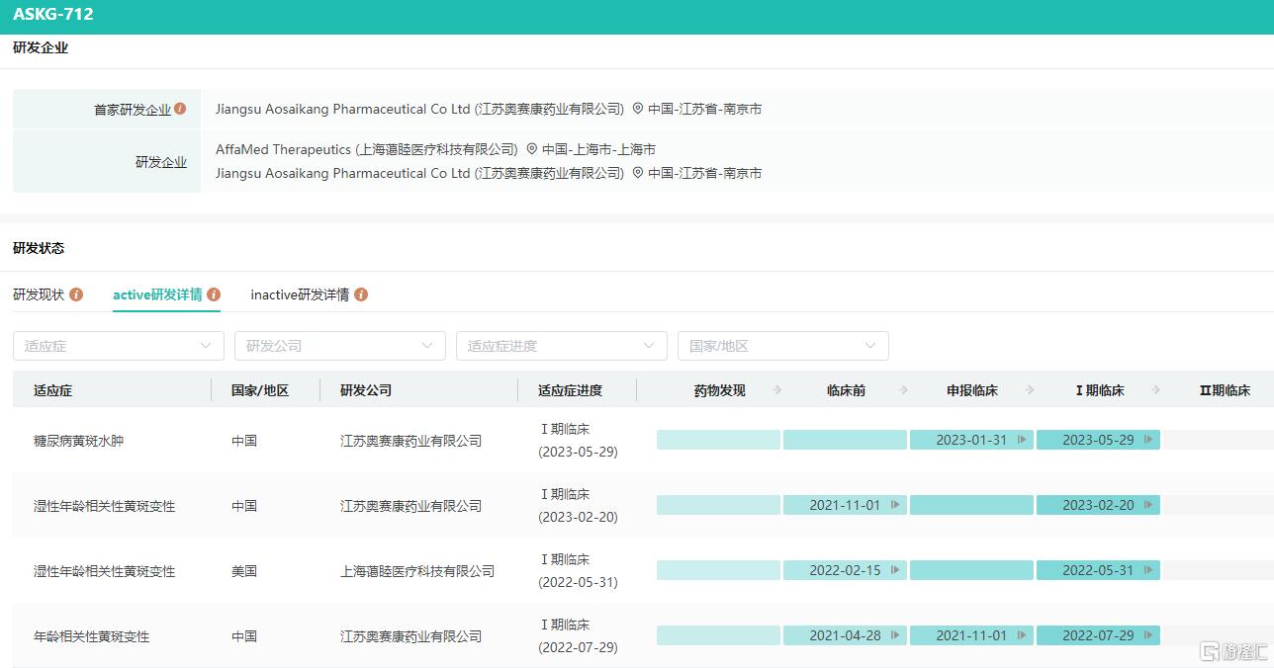Click Ⅰ期临床 (2023-05-29) progress cell
The height and width of the screenshot is (668, 1274).
pos(578,440)
